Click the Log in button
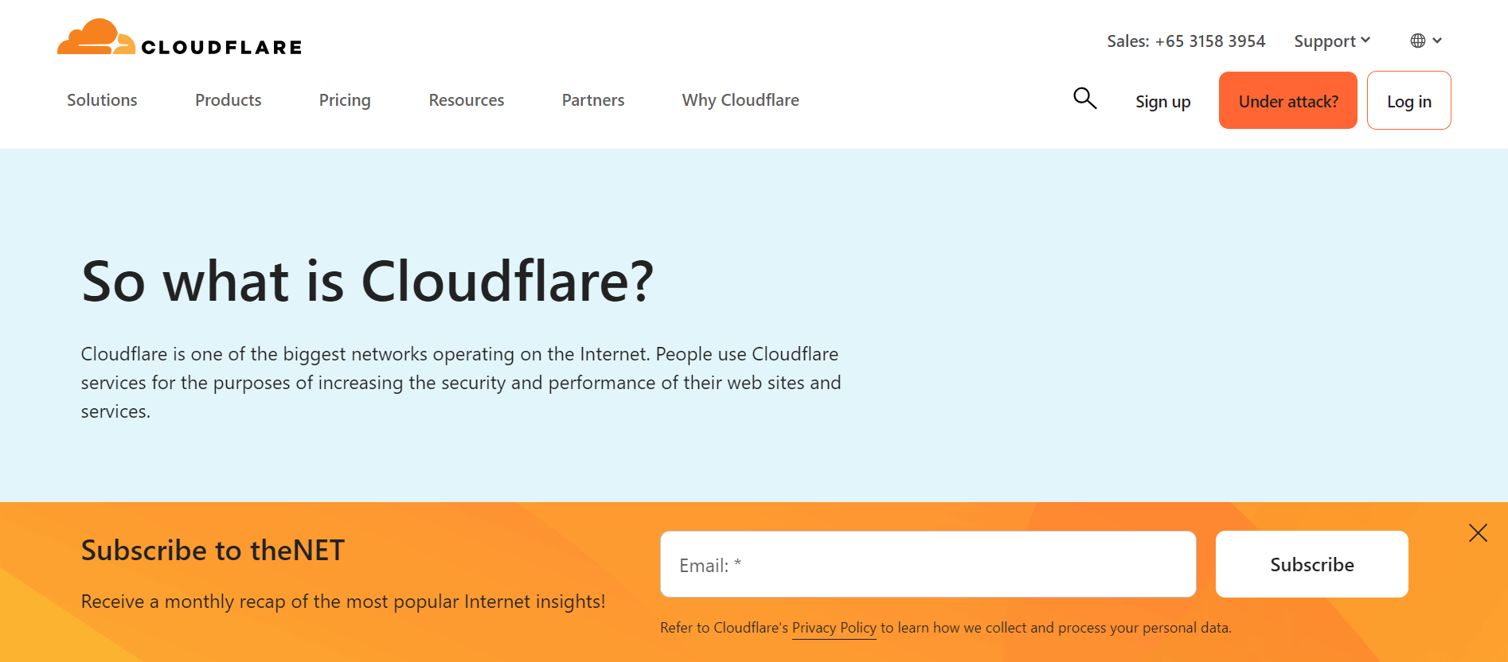Viewport: 1508px width, 662px height. (x=1409, y=100)
